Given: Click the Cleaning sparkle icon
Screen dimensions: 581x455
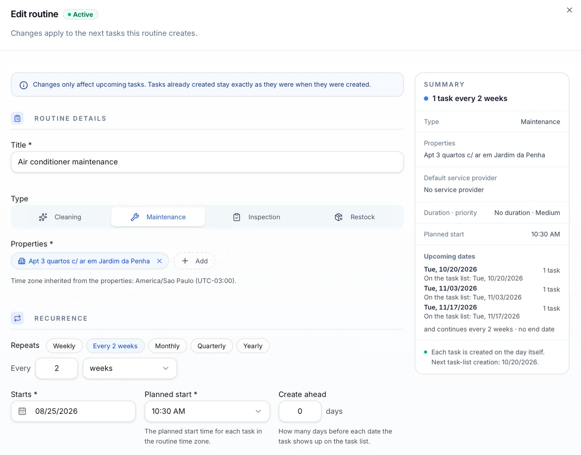Looking at the screenshot, I should (x=43, y=217).
